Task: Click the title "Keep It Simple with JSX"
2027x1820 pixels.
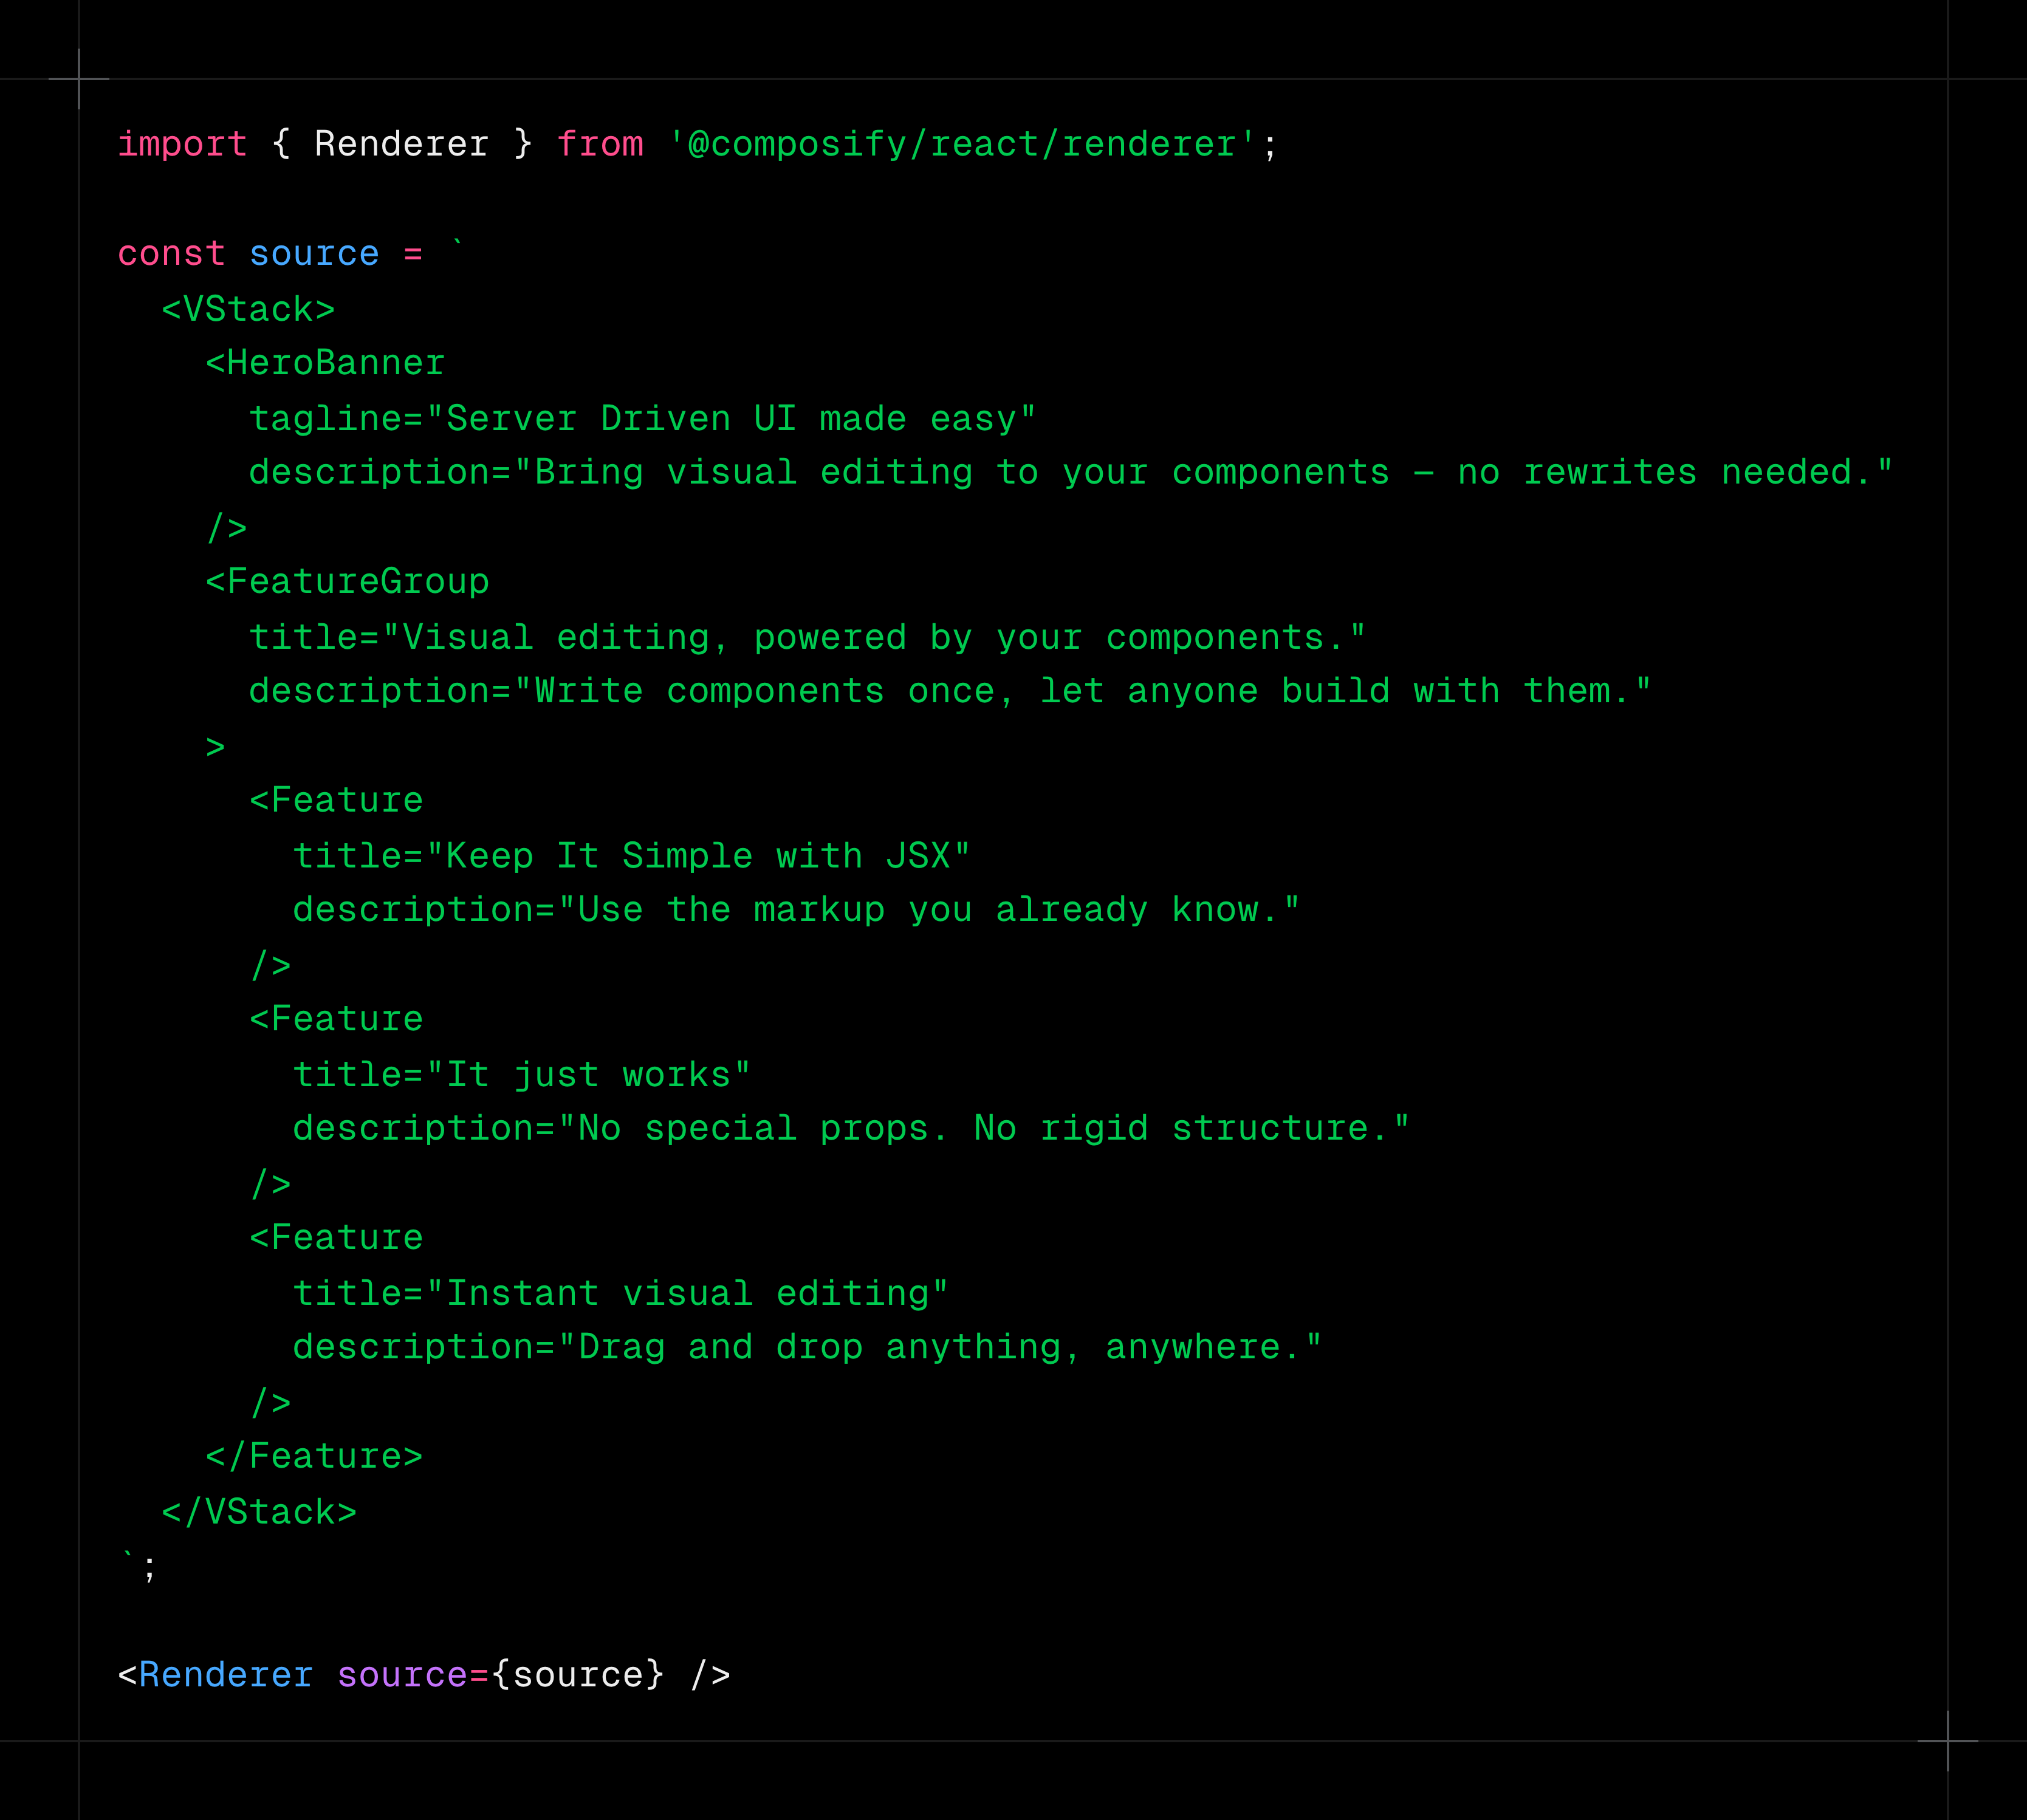Action: pos(631,857)
